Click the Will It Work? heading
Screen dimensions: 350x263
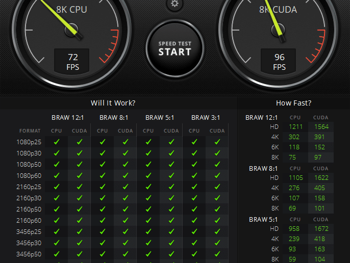113,103
